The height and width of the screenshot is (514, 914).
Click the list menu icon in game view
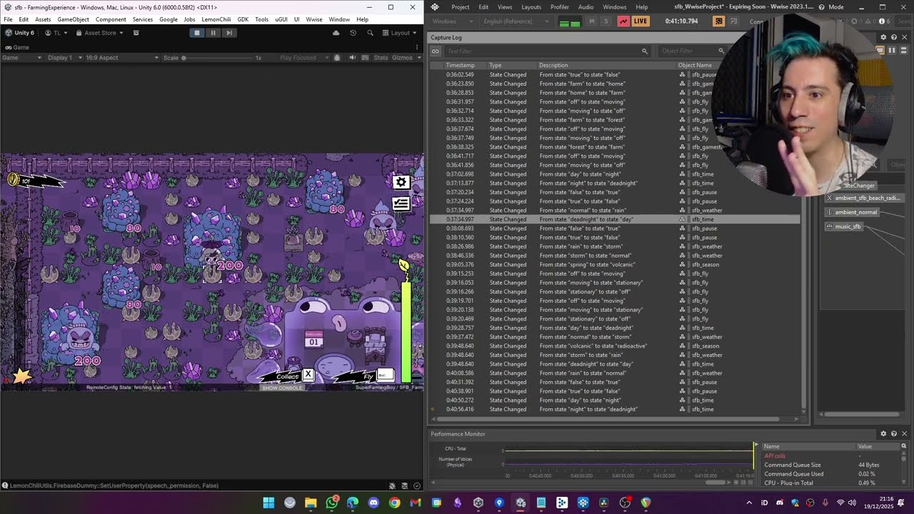401,203
